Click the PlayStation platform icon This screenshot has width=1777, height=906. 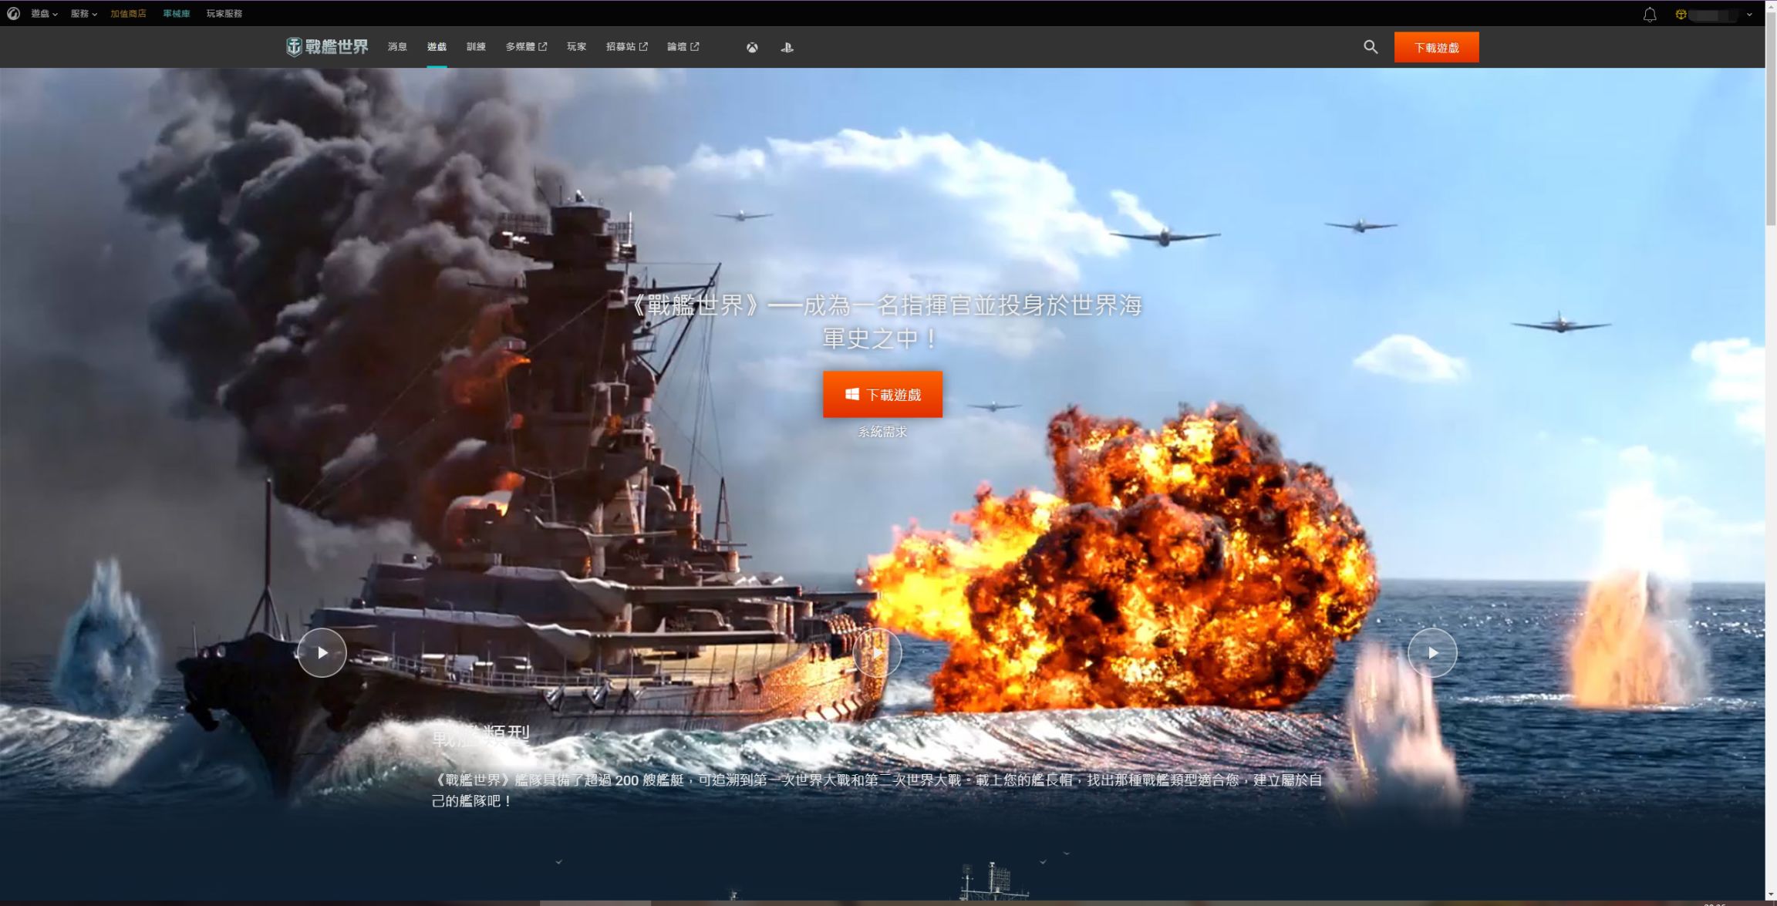787,47
